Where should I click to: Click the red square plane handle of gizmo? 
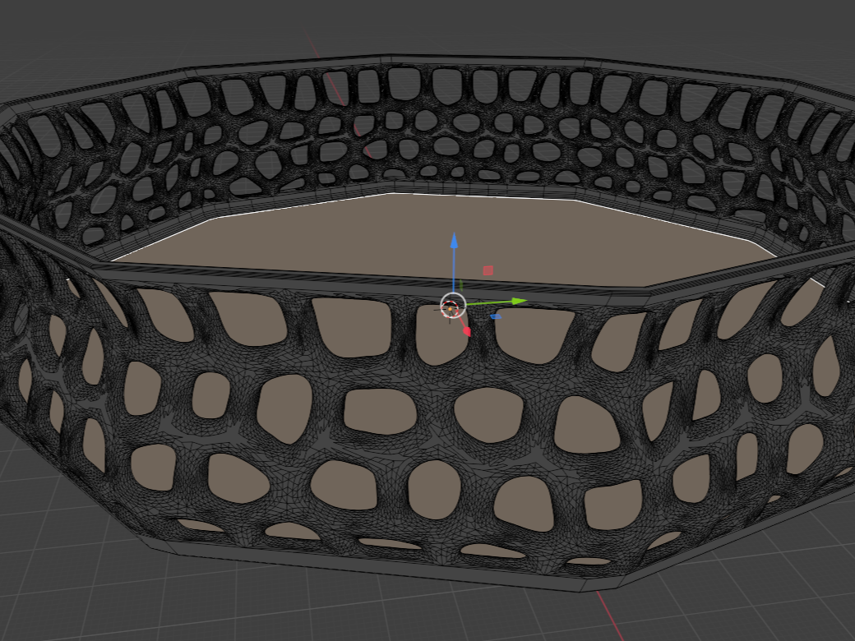(x=488, y=270)
